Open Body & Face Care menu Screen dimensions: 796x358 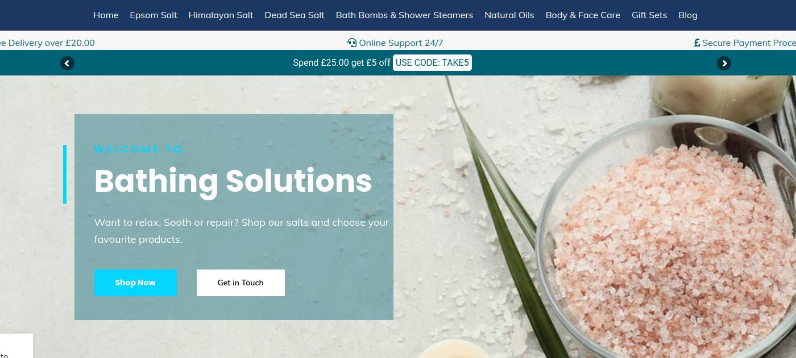pos(583,15)
